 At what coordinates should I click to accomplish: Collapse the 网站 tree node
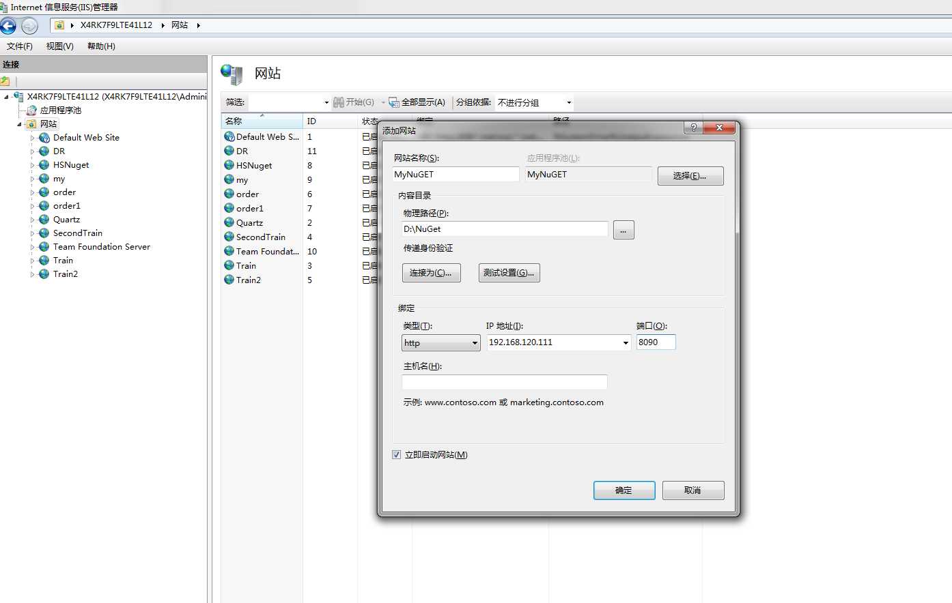pyautogui.click(x=19, y=124)
